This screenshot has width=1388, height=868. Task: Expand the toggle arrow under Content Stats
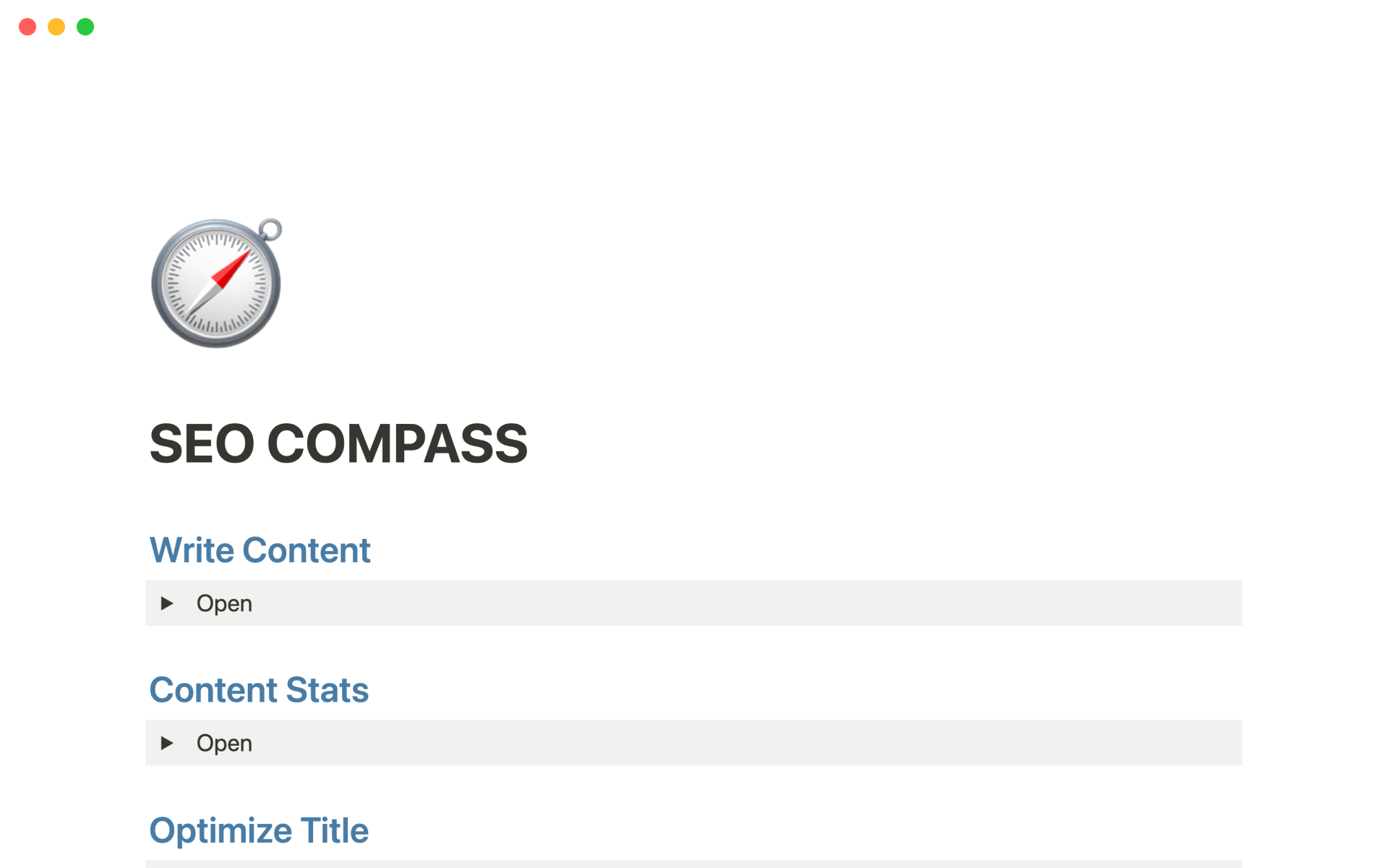[167, 743]
